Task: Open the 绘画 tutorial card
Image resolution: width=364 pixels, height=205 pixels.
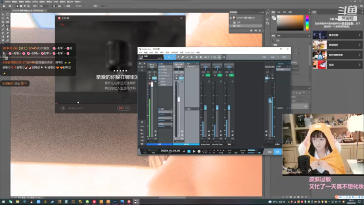Action: tap(338, 65)
